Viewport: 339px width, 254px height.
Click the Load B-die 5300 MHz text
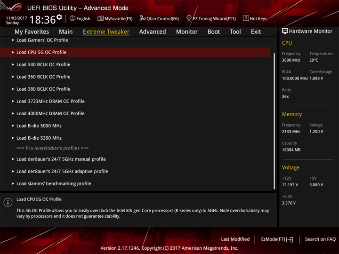(x=39, y=138)
